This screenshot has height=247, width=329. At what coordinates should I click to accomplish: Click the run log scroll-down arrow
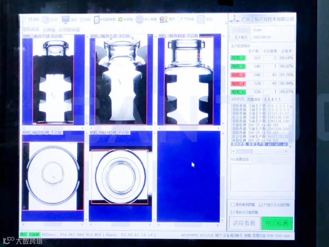point(291,146)
